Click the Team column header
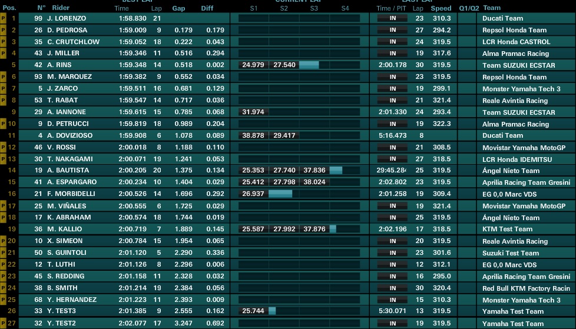 492,8
